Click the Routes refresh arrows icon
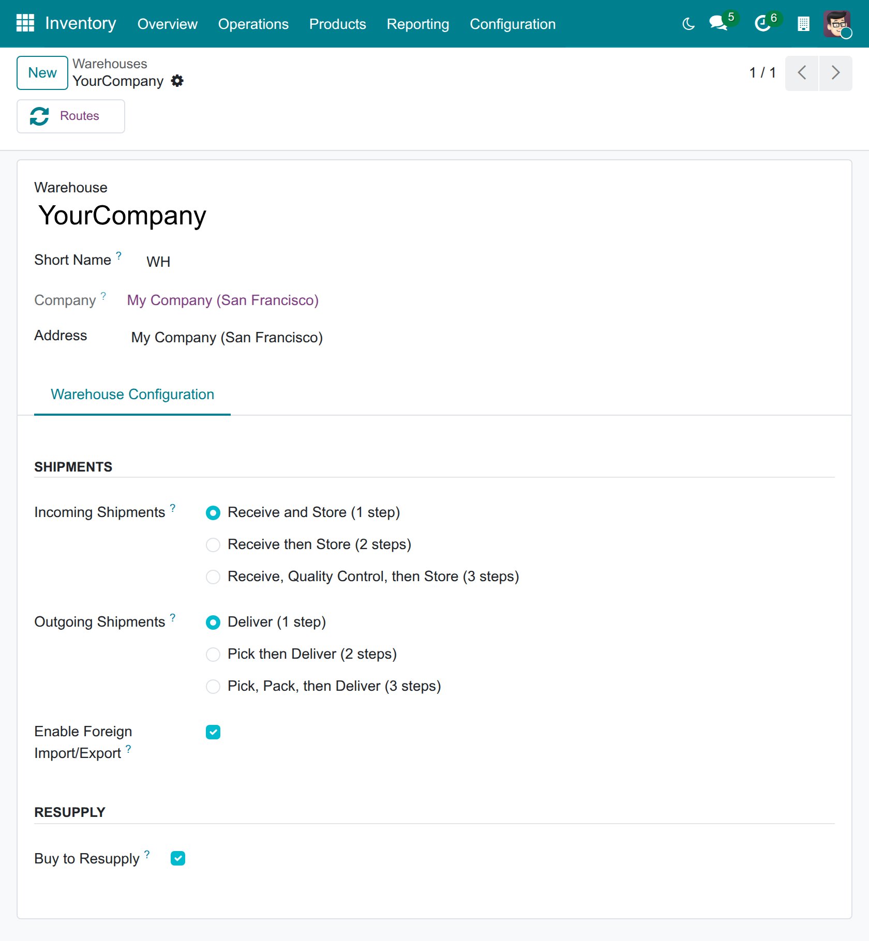Screen dimensions: 869x941 (x=39, y=116)
